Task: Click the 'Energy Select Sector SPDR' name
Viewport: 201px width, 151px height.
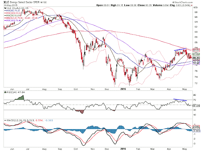Action: coord(25,2)
